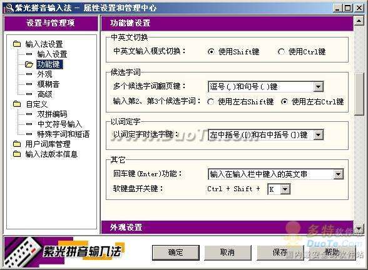Click the magnifier app icon in title bar
368x270 pixels.
pyautogui.click(x=9, y=8)
